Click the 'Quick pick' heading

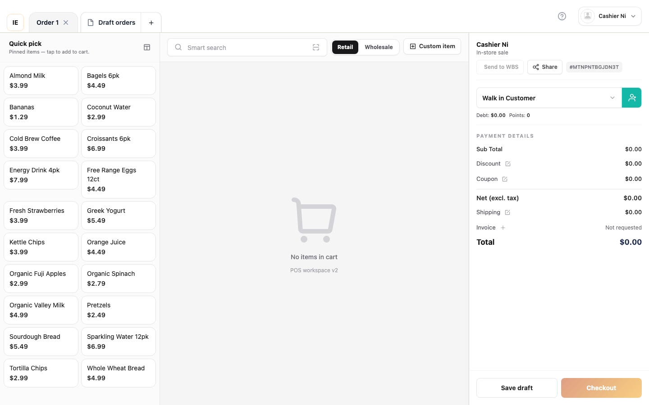point(25,44)
